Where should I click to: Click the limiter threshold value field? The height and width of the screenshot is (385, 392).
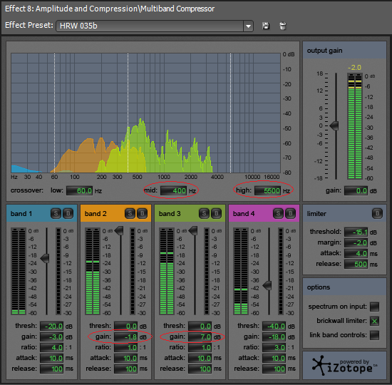tap(356, 232)
